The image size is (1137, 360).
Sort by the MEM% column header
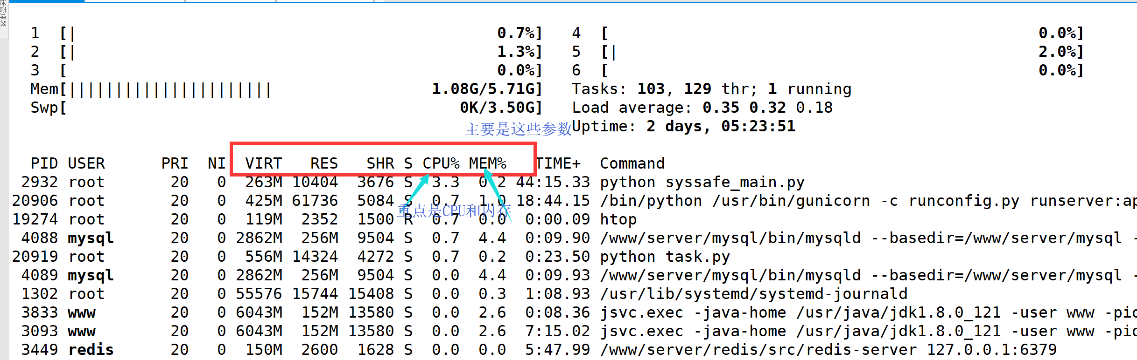click(487, 163)
